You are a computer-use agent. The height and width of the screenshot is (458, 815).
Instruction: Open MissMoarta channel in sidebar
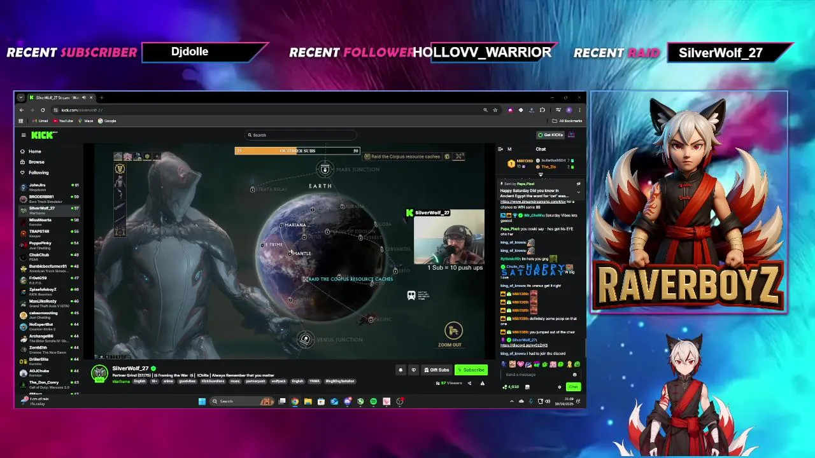[x=49, y=222]
